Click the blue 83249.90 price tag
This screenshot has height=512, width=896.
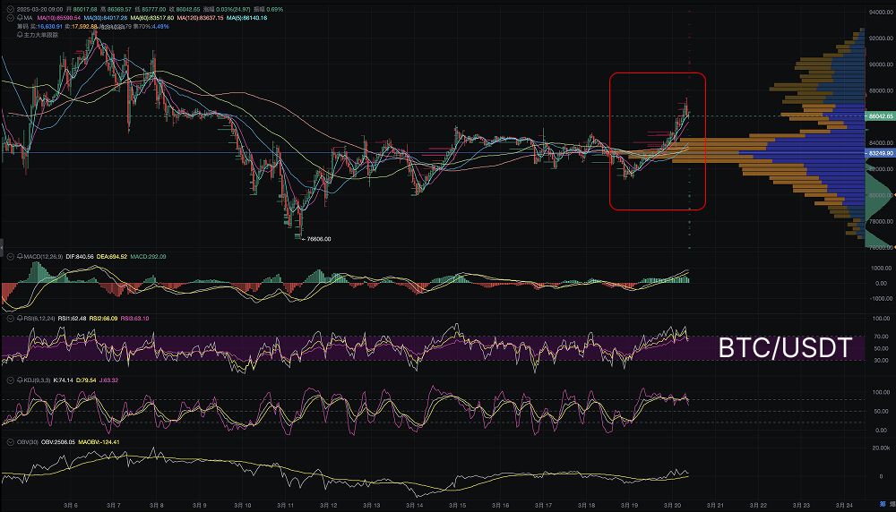pyautogui.click(x=879, y=153)
